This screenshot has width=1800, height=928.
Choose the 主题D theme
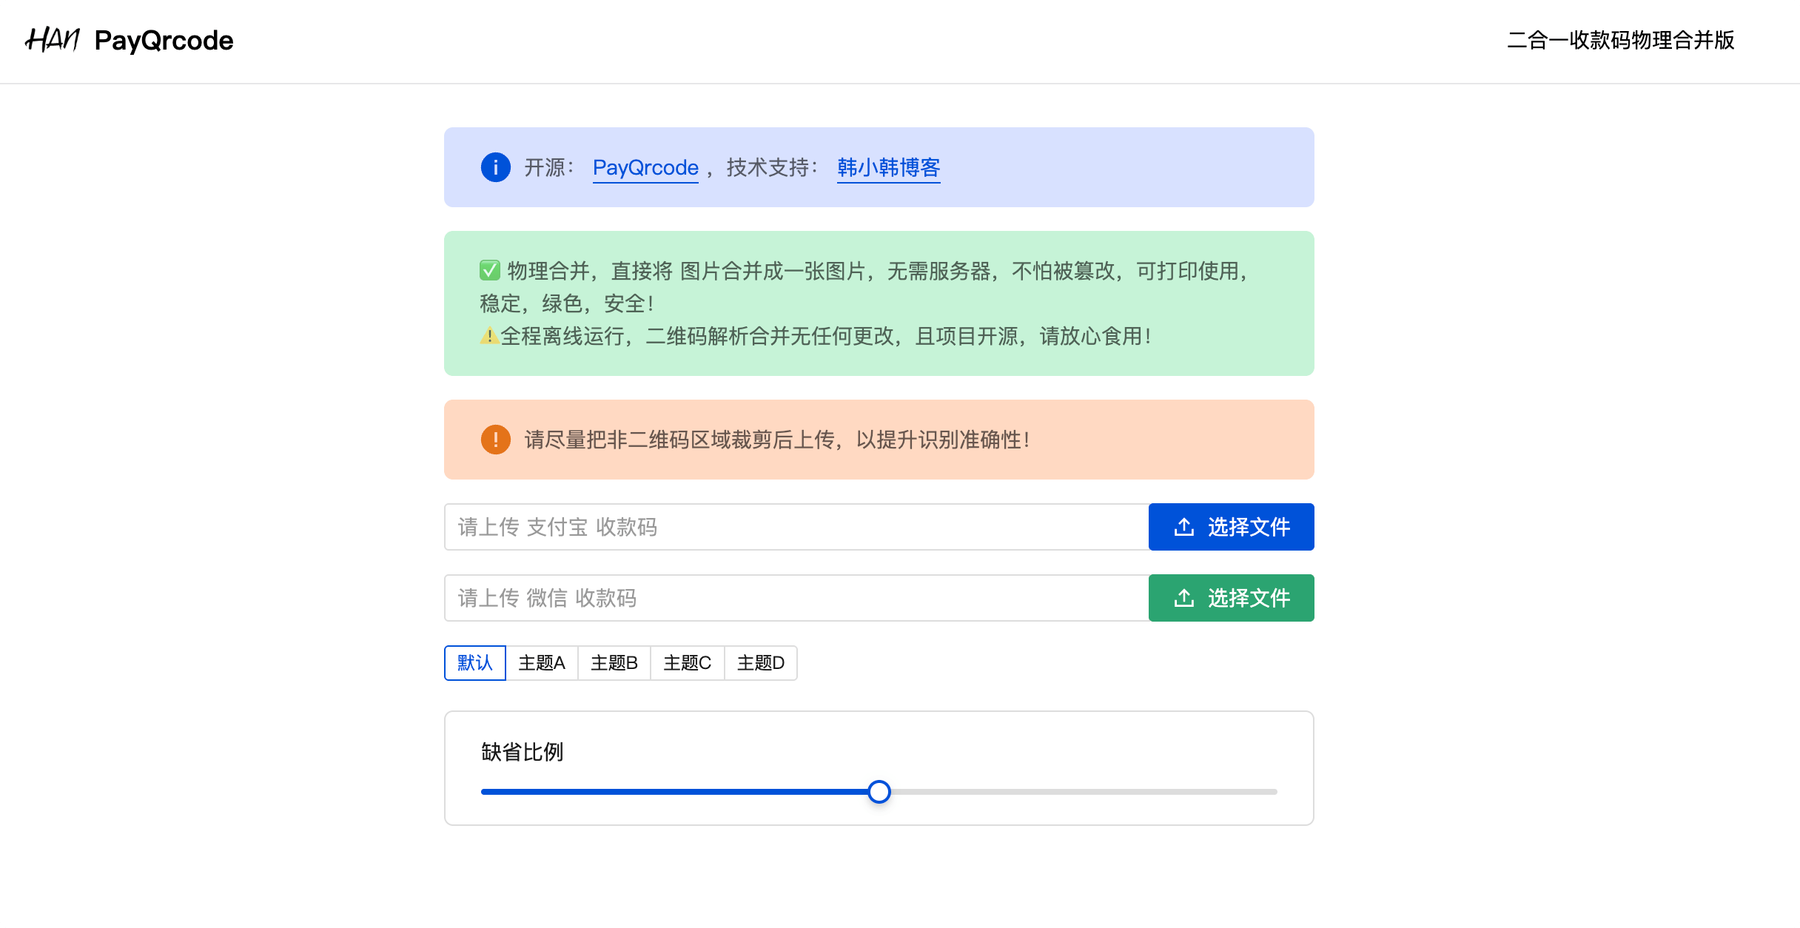tap(761, 663)
